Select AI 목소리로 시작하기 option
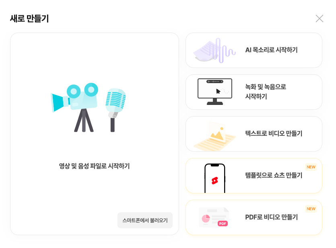This screenshot has width=336, height=248. pyautogui.click(x=254, y=50)
